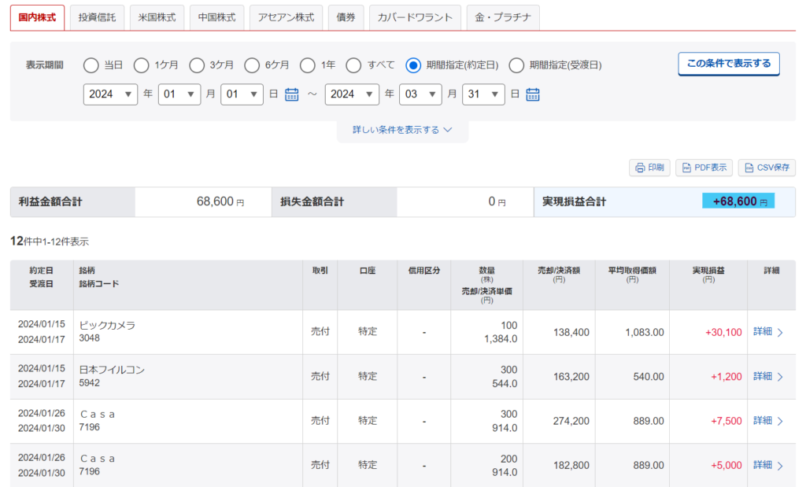Click stock code 3048
The height and width of the screenshot is (487, 806).
pos(90,338)
